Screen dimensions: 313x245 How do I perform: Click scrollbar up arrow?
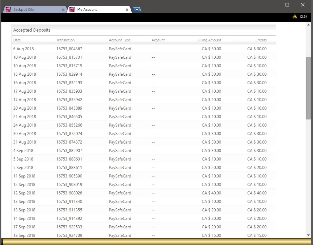point(308,25)
